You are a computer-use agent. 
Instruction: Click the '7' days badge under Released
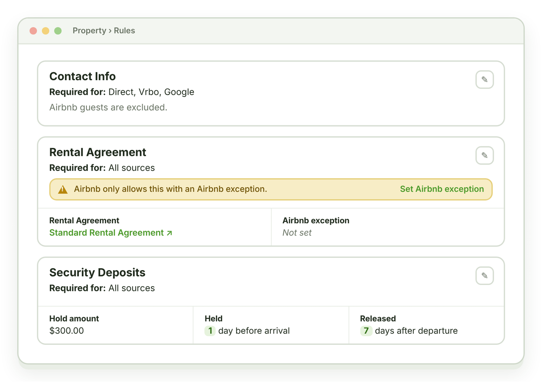[366, 331]
